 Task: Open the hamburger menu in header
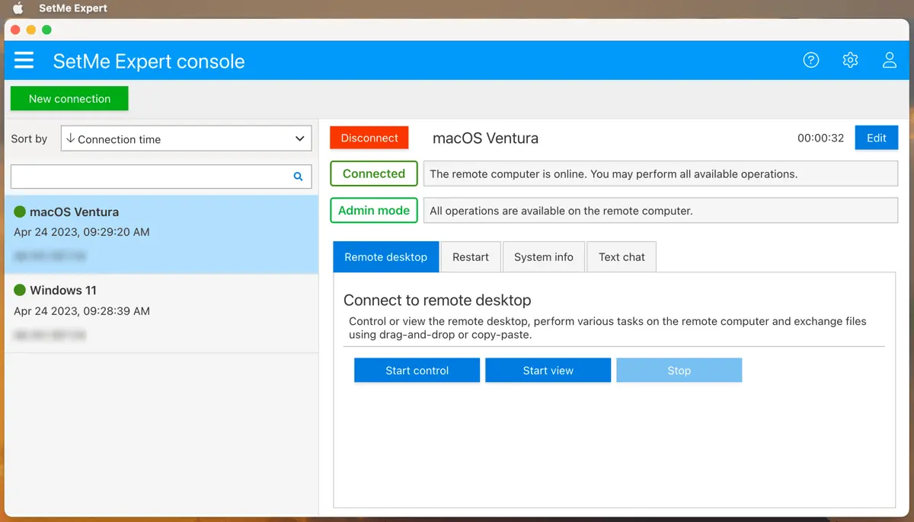pyautogui.click(x=24, y=60)
